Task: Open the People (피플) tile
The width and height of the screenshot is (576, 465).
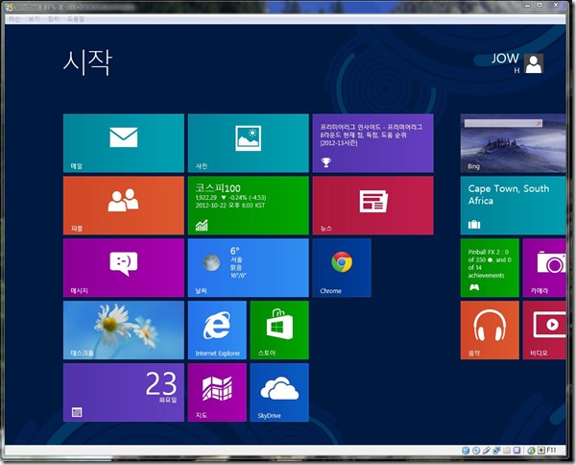Action: (124, 205)
